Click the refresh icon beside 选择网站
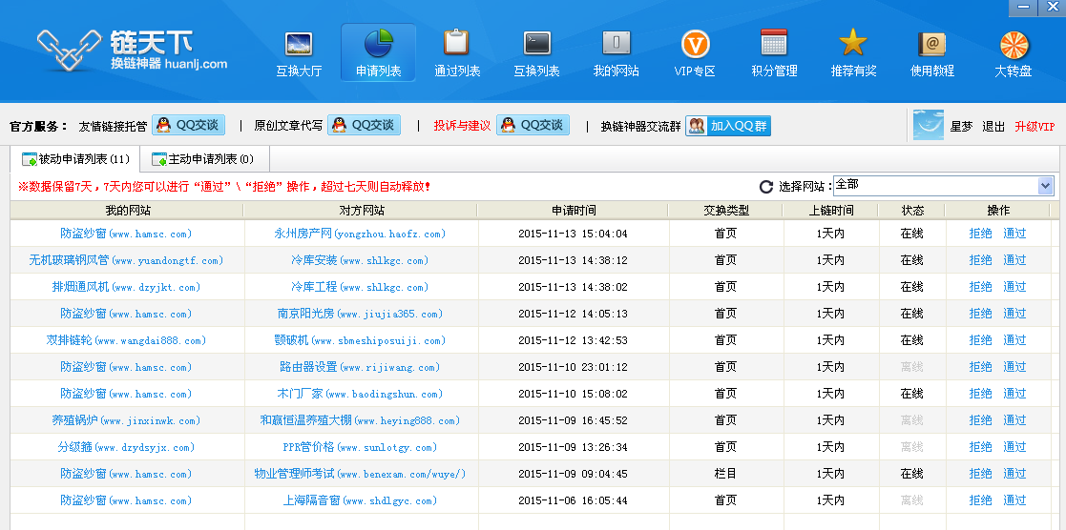This screenshot has width=1066, height=530. click(765, 187)
